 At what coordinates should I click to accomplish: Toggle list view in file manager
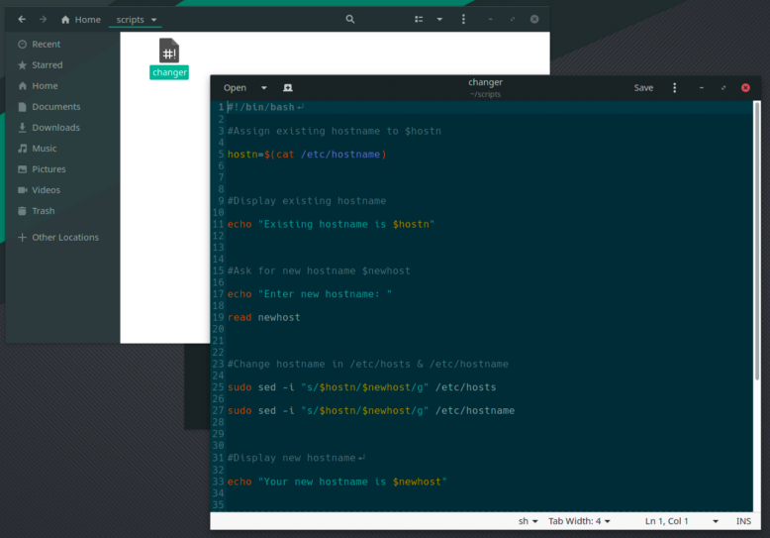[x=419, y=19]
